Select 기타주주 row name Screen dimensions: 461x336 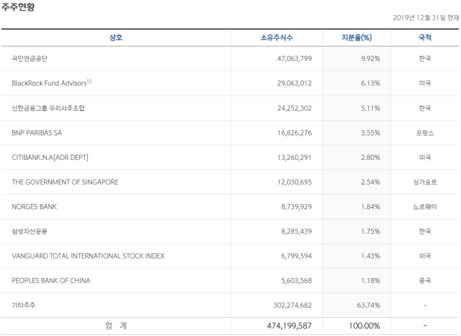(x=23, y=306)
